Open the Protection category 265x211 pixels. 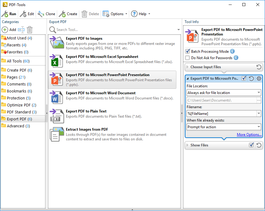[23, 98]
